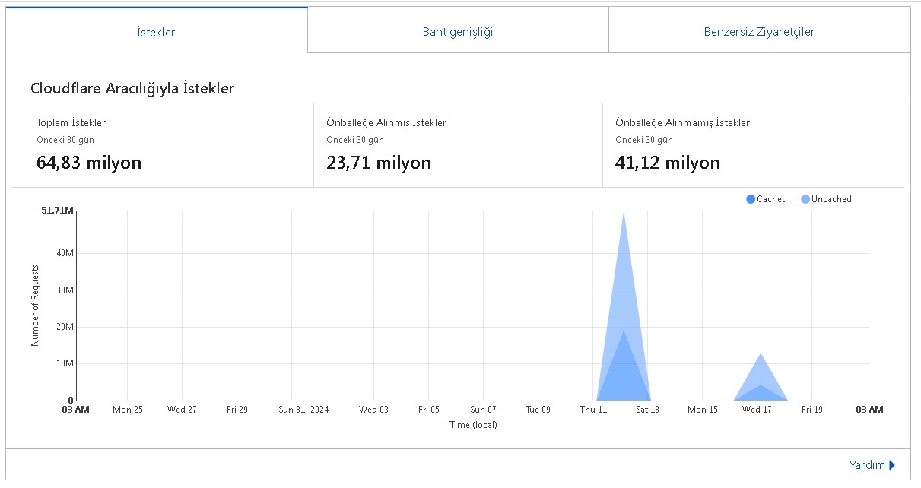Click the Cloudflare Aracılığıyla İstekler heading
The height and width of the screenshot is (488, 921).
click(x=132, y=89)
